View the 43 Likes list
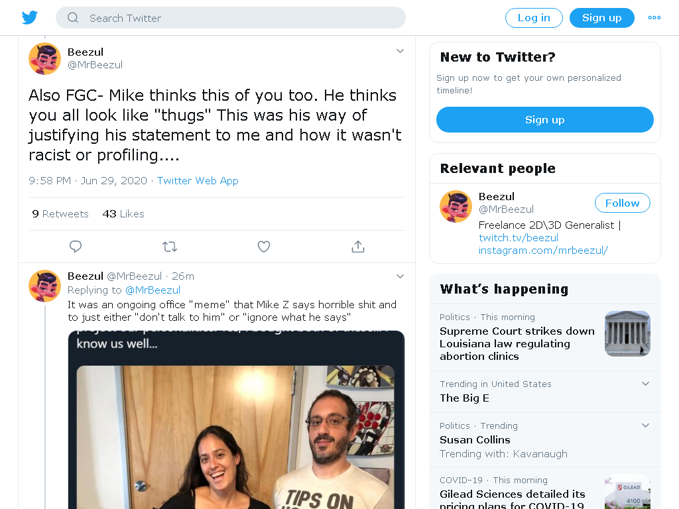This screenshot has width=679, height=509. (x=123, y=214)
